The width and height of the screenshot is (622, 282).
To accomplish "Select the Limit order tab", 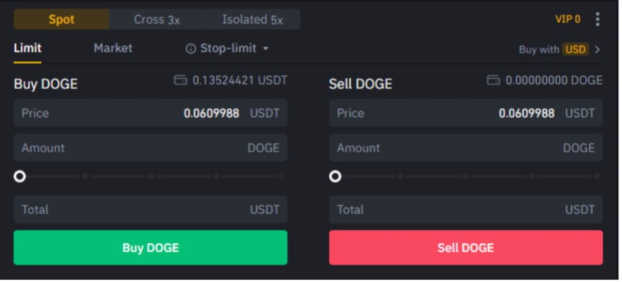I will pos(27,49).
